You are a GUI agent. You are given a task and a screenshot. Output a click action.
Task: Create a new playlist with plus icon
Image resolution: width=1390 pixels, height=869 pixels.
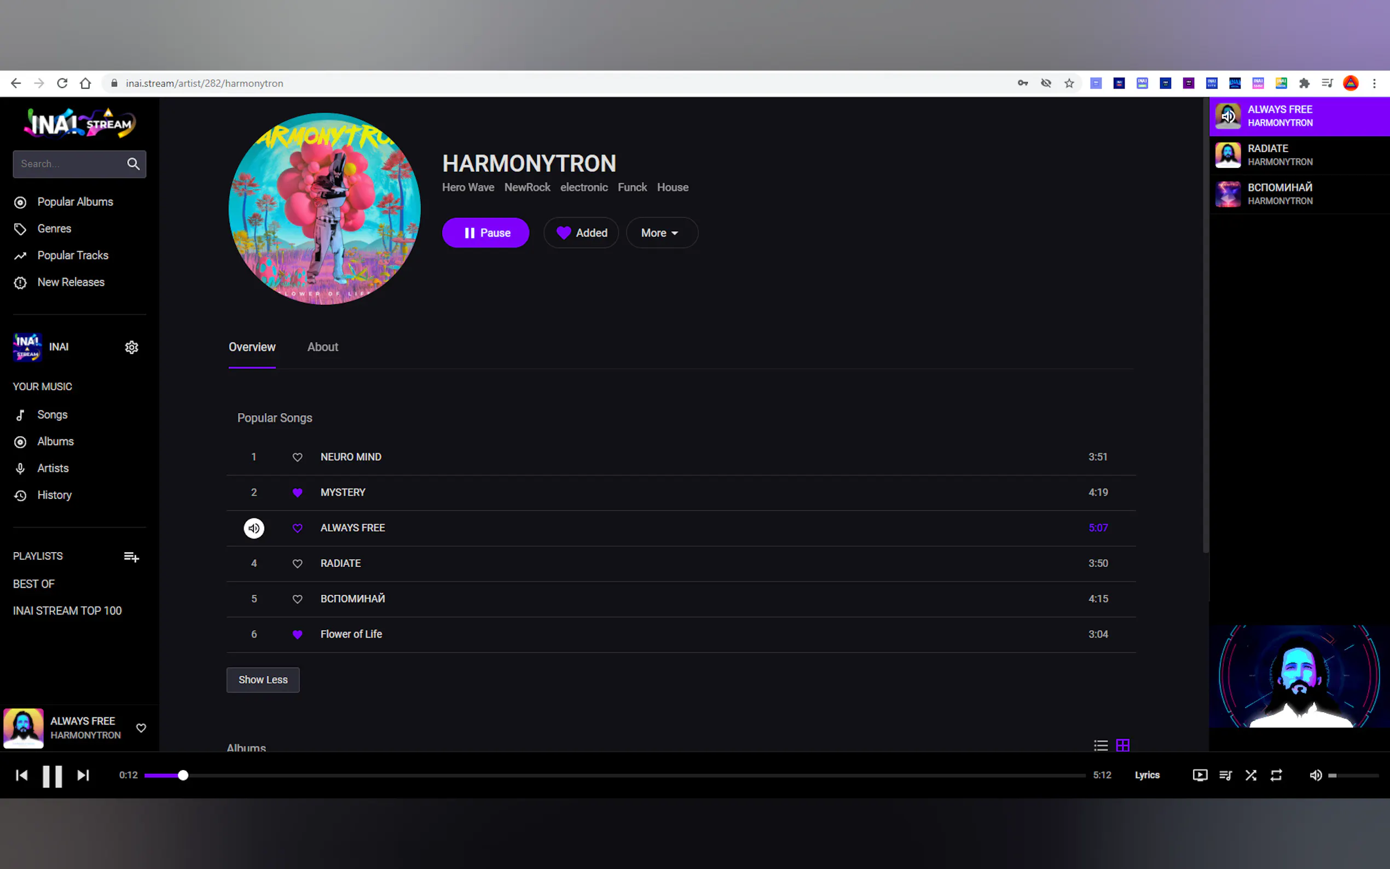click(x=131, y=557)
